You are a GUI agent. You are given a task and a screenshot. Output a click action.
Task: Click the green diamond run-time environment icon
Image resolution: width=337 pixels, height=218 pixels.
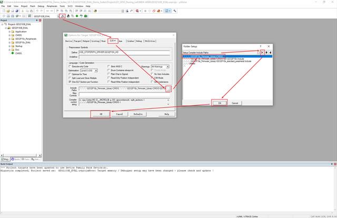tap(77, 16)
